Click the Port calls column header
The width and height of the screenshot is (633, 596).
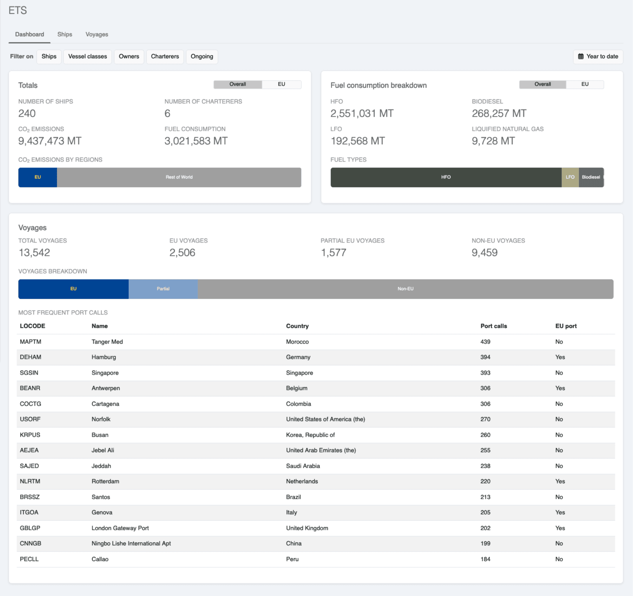click(x=494, y=326)
